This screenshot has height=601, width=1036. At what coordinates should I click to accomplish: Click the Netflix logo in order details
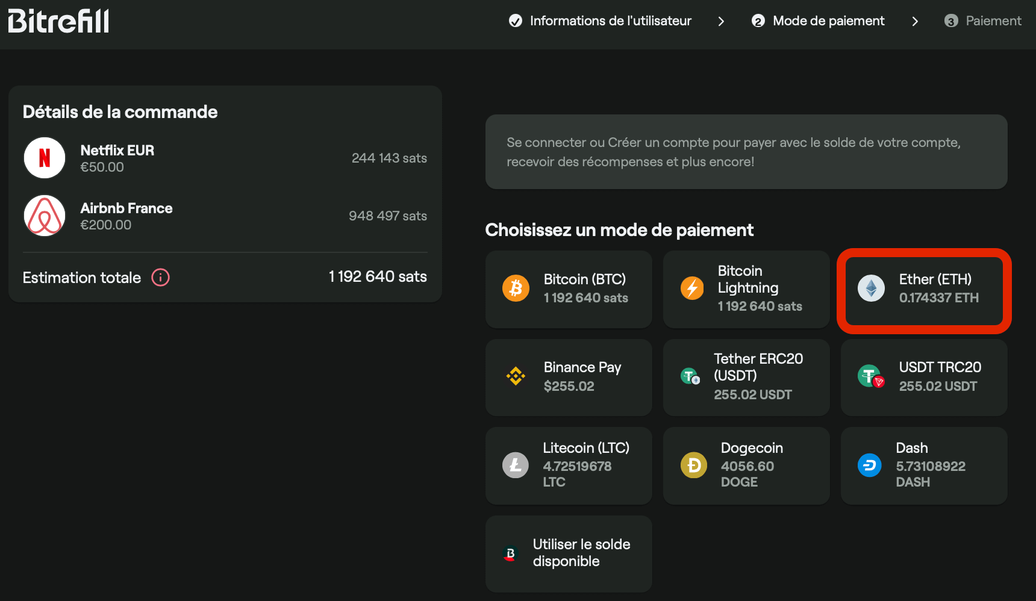[45, 157]
